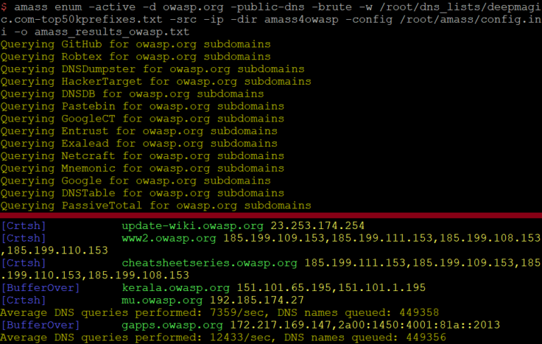
Task: Click the Querying HackerTarget line
Action: [x=156, y=82]
